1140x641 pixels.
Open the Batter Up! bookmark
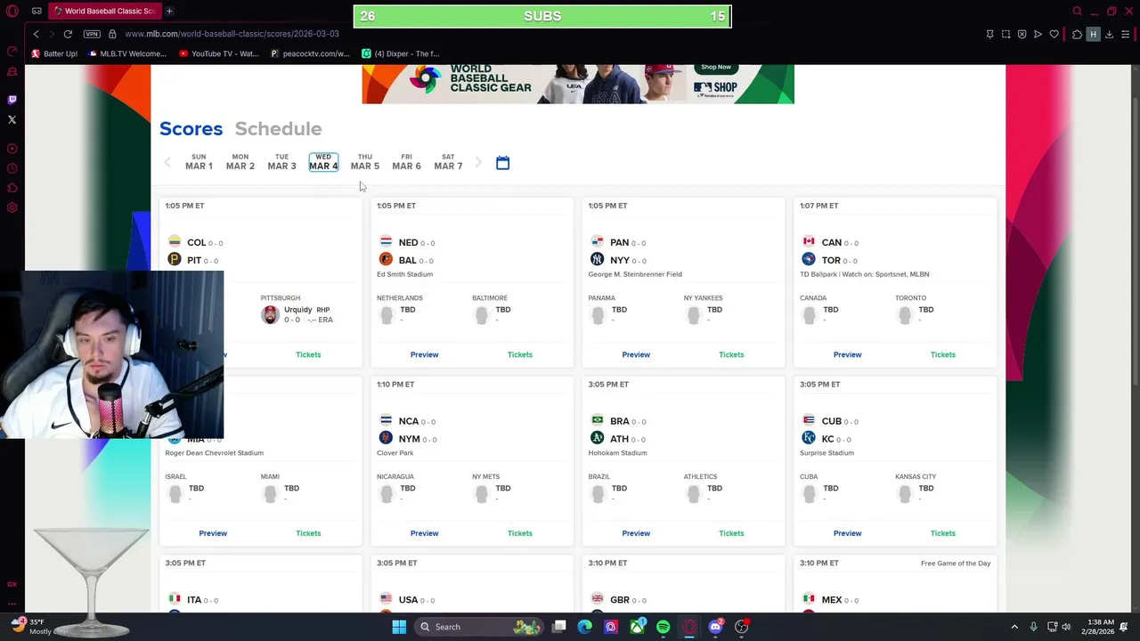click(x=54, y=53)
